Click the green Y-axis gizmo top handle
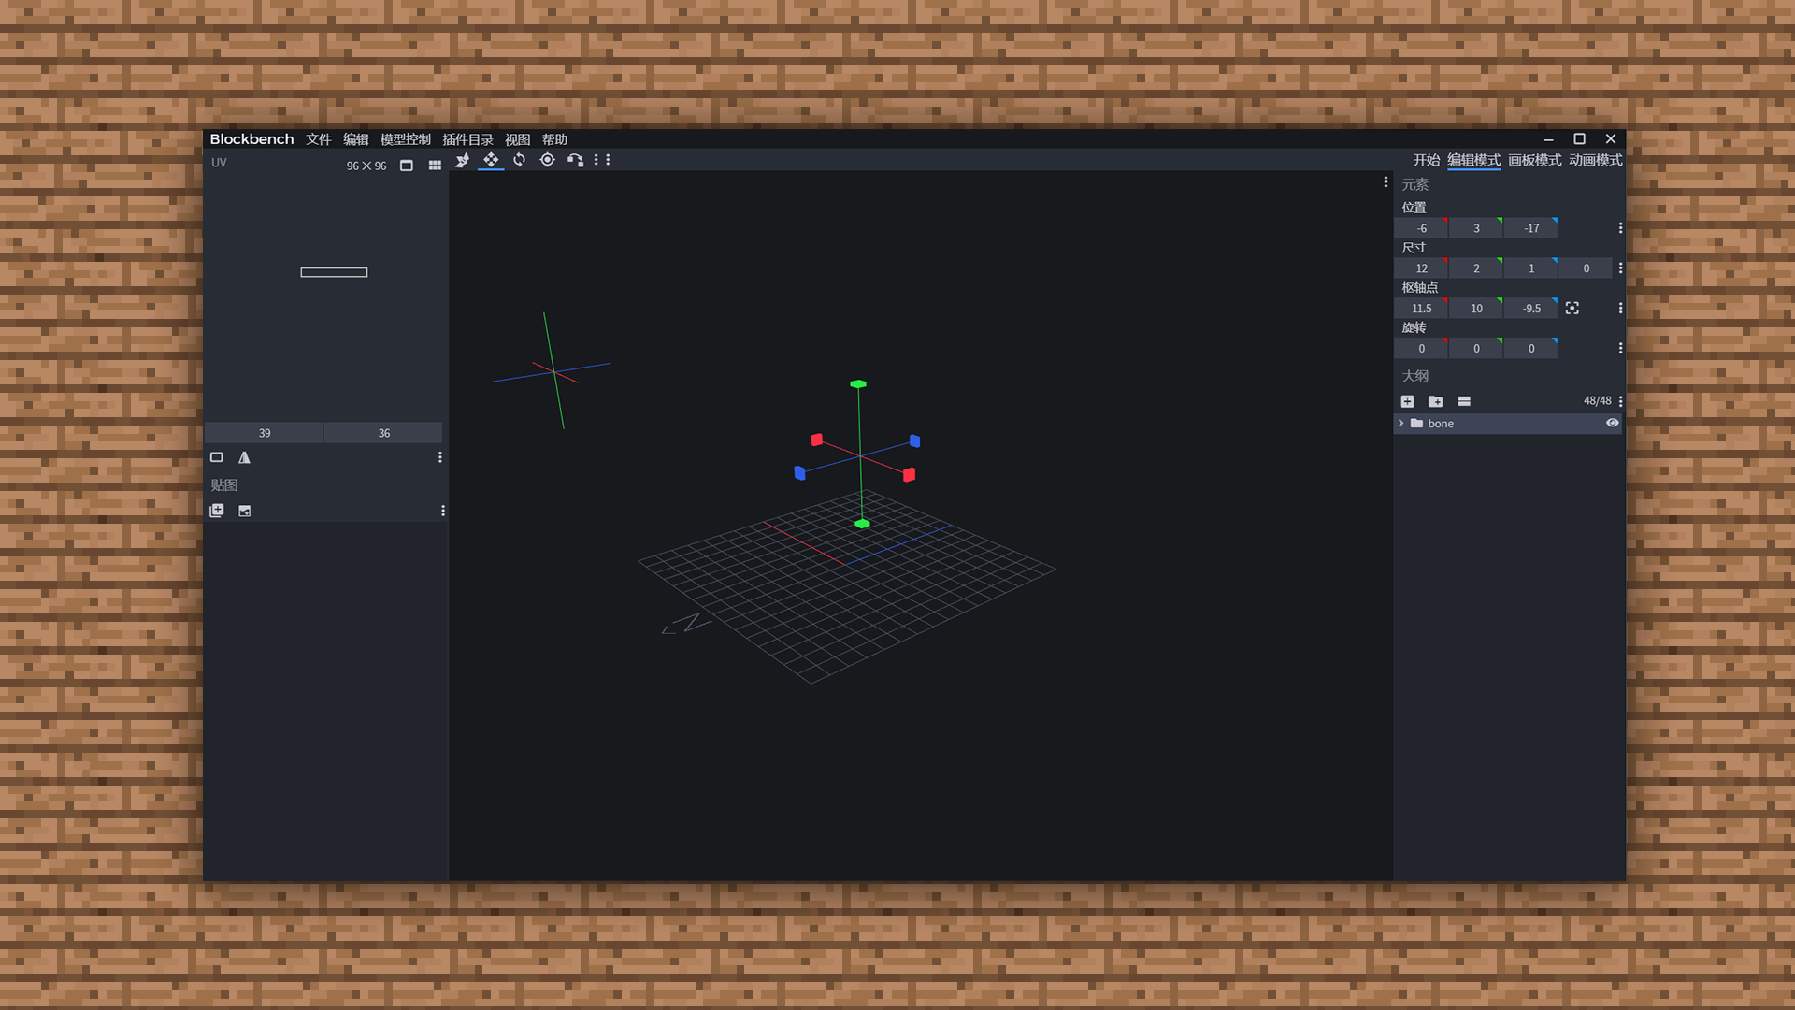The height and width of the screenshot is (1010, 1795). coord(858,384)
